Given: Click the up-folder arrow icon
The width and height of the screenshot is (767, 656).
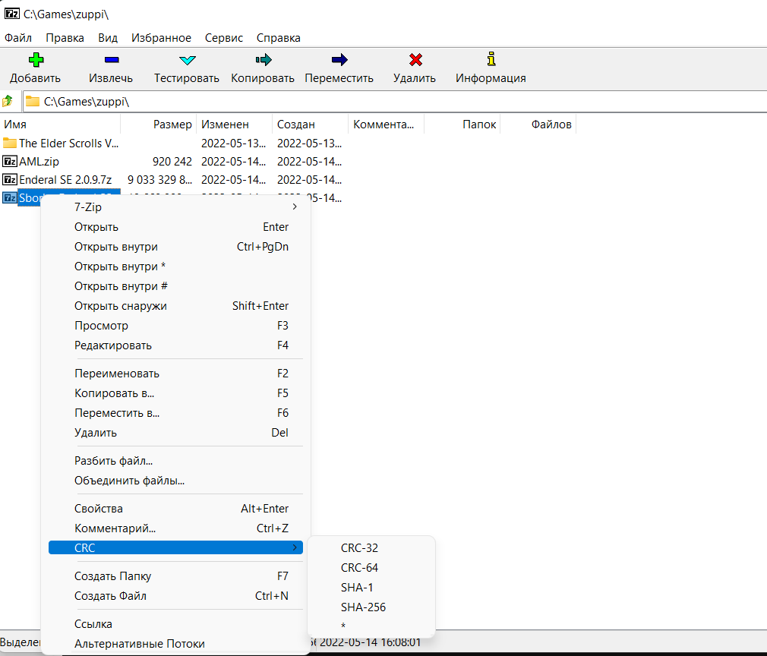Looking at the screenshot, I should pyautogui.click(x=8, y=101).
